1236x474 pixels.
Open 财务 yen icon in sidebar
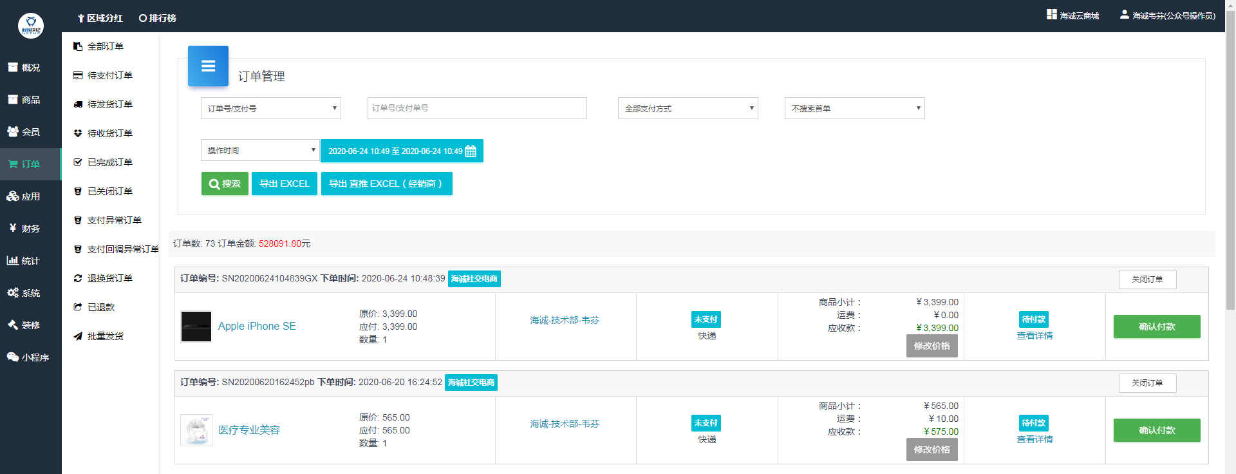pyautogui.click(x=13, y=228)
